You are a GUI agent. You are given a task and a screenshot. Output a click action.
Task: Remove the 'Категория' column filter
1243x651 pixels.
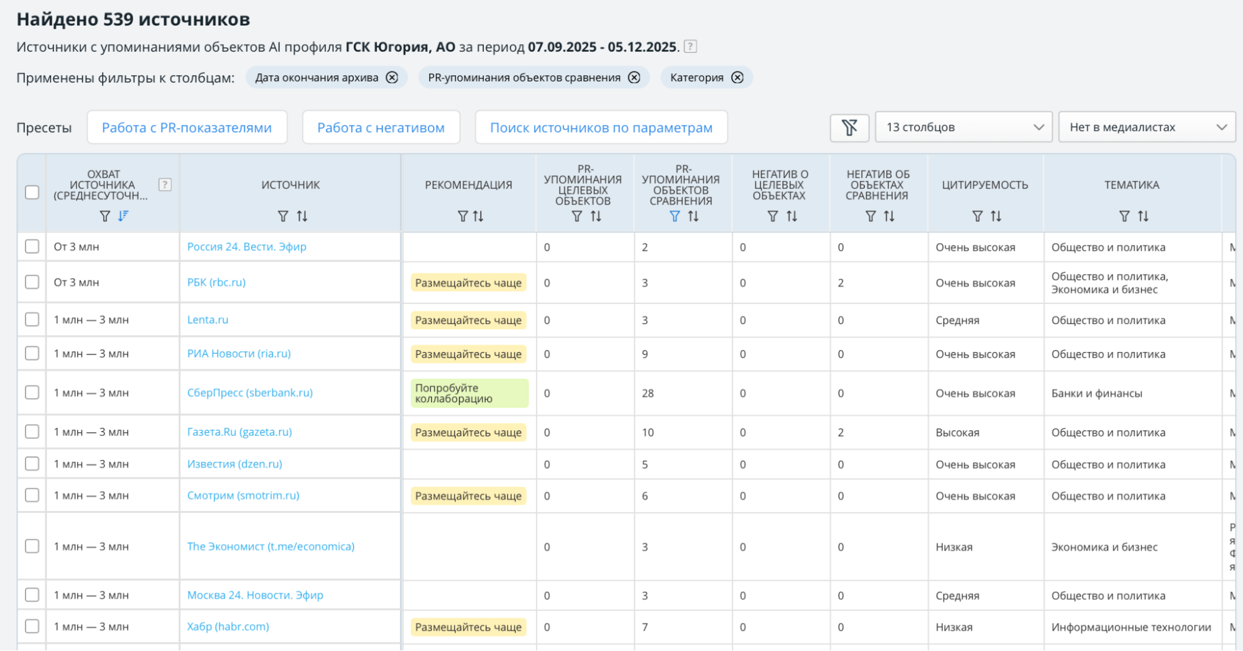(737, 78)
